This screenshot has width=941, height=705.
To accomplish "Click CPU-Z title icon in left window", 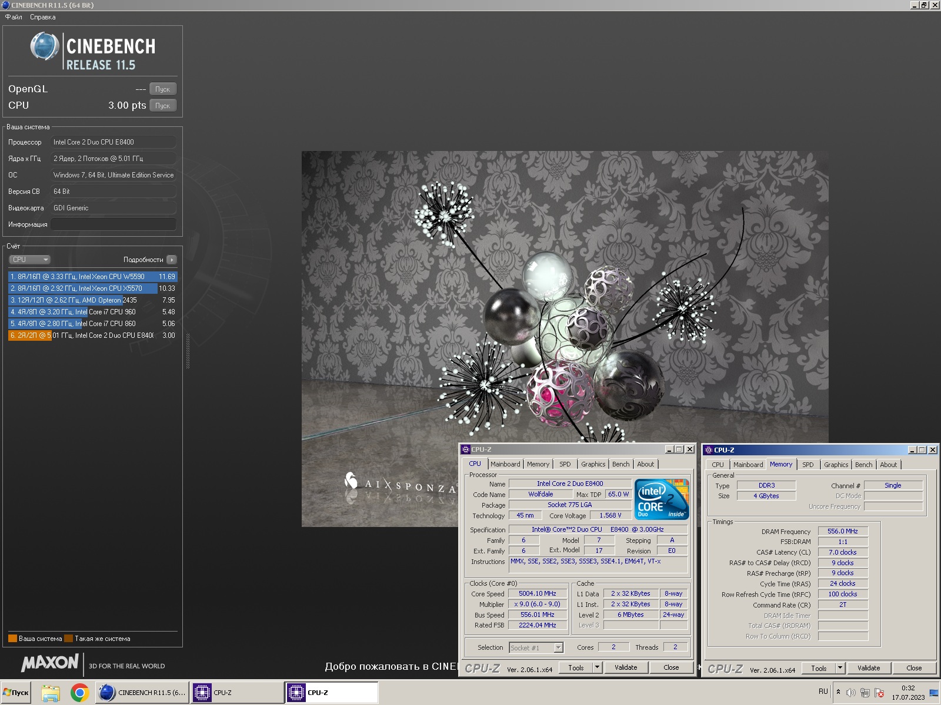I will [466, 449].
